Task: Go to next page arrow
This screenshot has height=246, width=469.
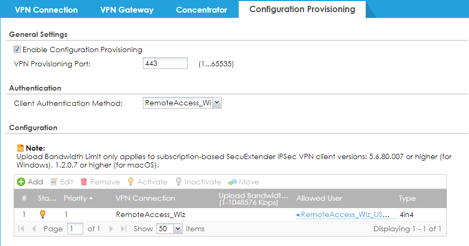Action: click(x=111, y=229)
